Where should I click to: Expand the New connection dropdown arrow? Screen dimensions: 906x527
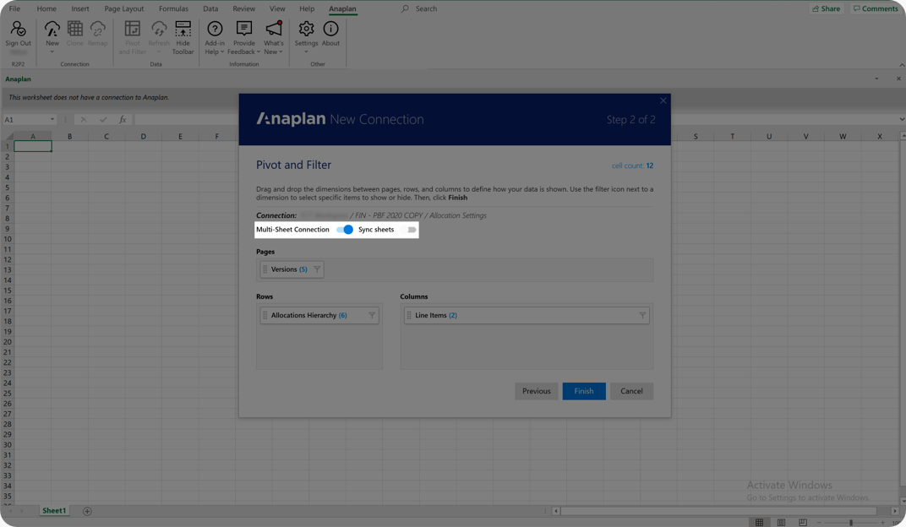(52, 52)
